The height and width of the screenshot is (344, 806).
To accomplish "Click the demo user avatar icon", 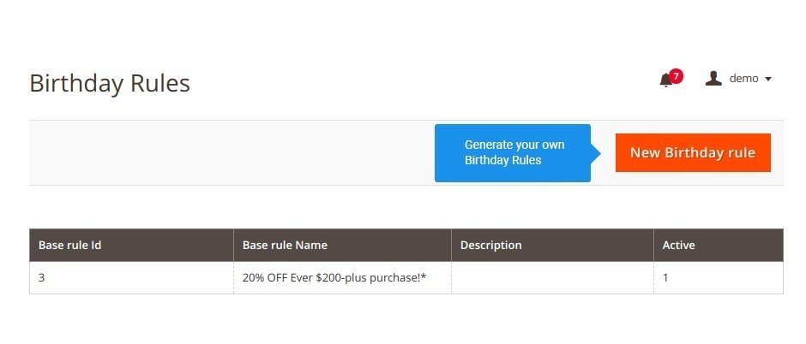I will click(x=713, y=79).
